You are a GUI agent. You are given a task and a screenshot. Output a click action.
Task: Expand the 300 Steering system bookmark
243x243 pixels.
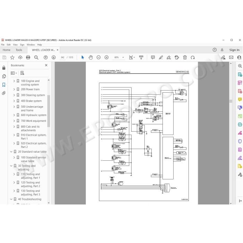coord(14,95)
